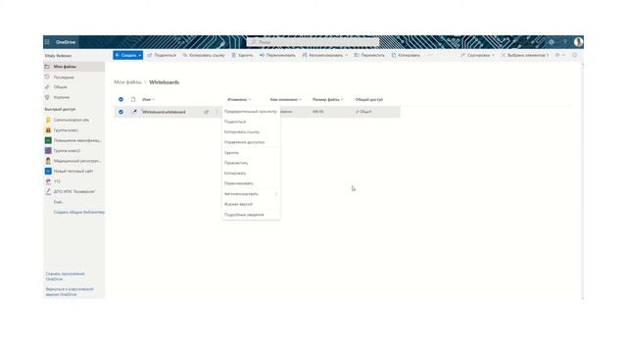Screen dimensions: 627x353
Task: Click the Ещё link in sidebar
Action: pos(59,202)
